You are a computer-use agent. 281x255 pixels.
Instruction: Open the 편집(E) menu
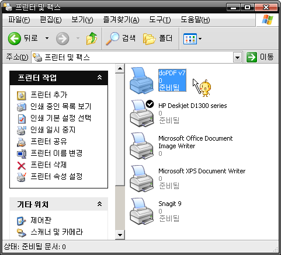tap(50, 20)
